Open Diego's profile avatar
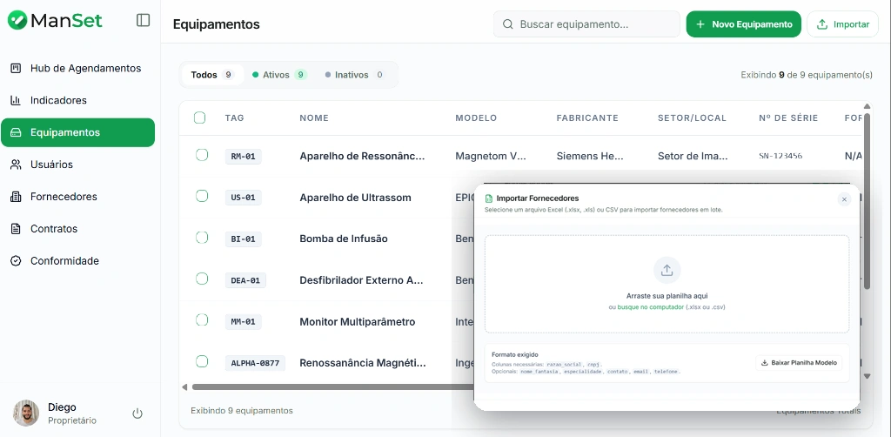891x437 pixels. tap(26, 413)
